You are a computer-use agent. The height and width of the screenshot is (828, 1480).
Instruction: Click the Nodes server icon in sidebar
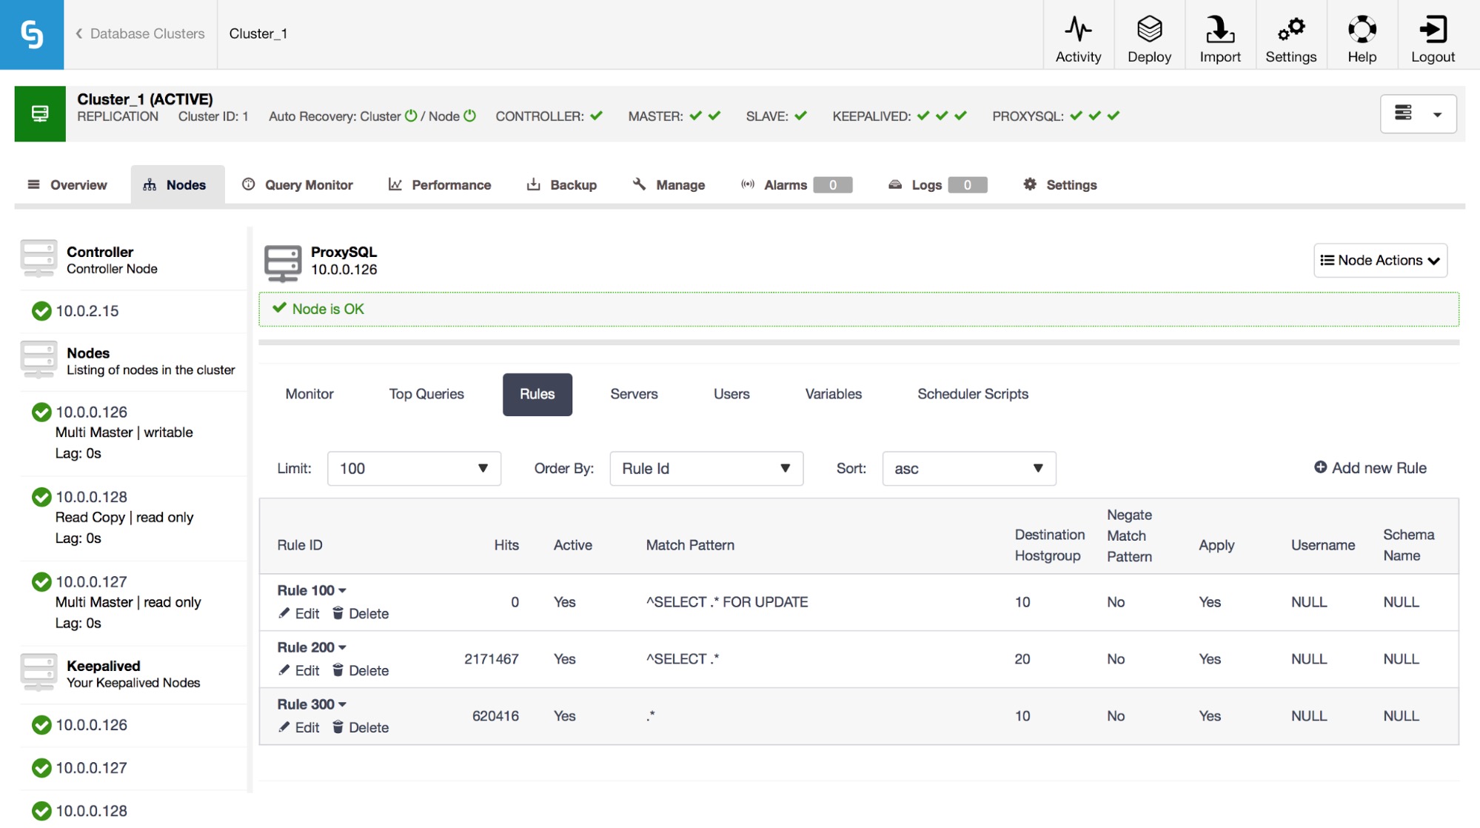tap(38, 359)
